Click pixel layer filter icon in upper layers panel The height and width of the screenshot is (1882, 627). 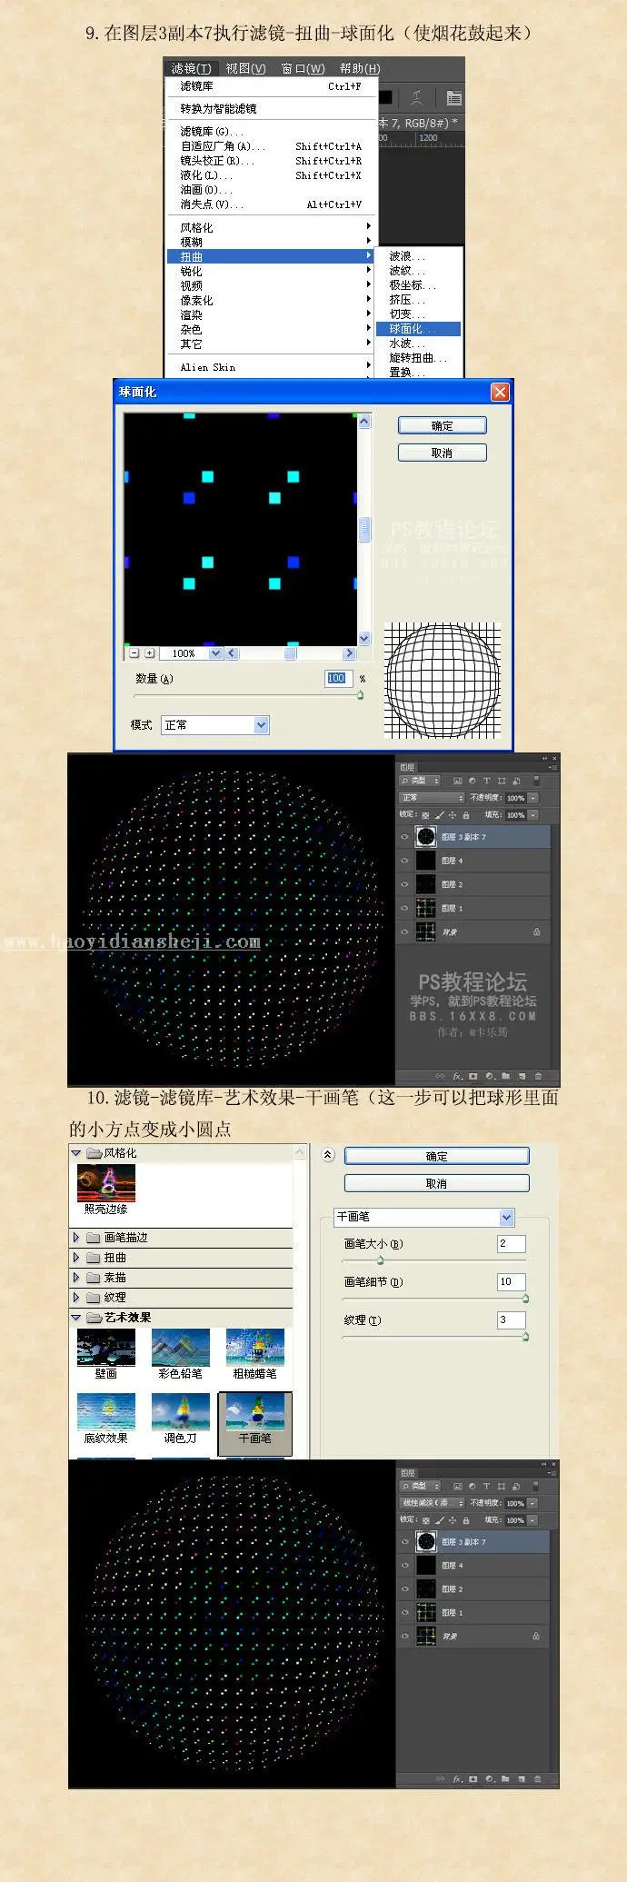458,781
